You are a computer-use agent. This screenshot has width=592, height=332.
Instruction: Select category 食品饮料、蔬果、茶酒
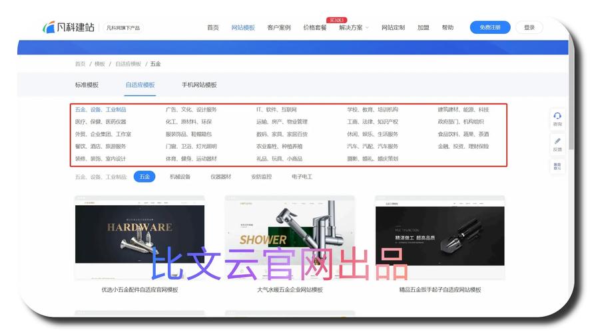click(x=463, y=134)
